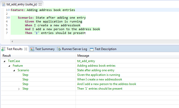Screen dimensions: 179x108
Task: Close the Test Results view
Action: pyautogui.click(x=26, y=49)
